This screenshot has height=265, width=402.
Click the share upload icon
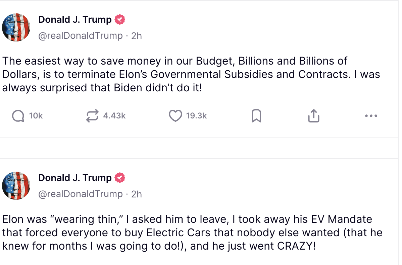click(313, 116)
